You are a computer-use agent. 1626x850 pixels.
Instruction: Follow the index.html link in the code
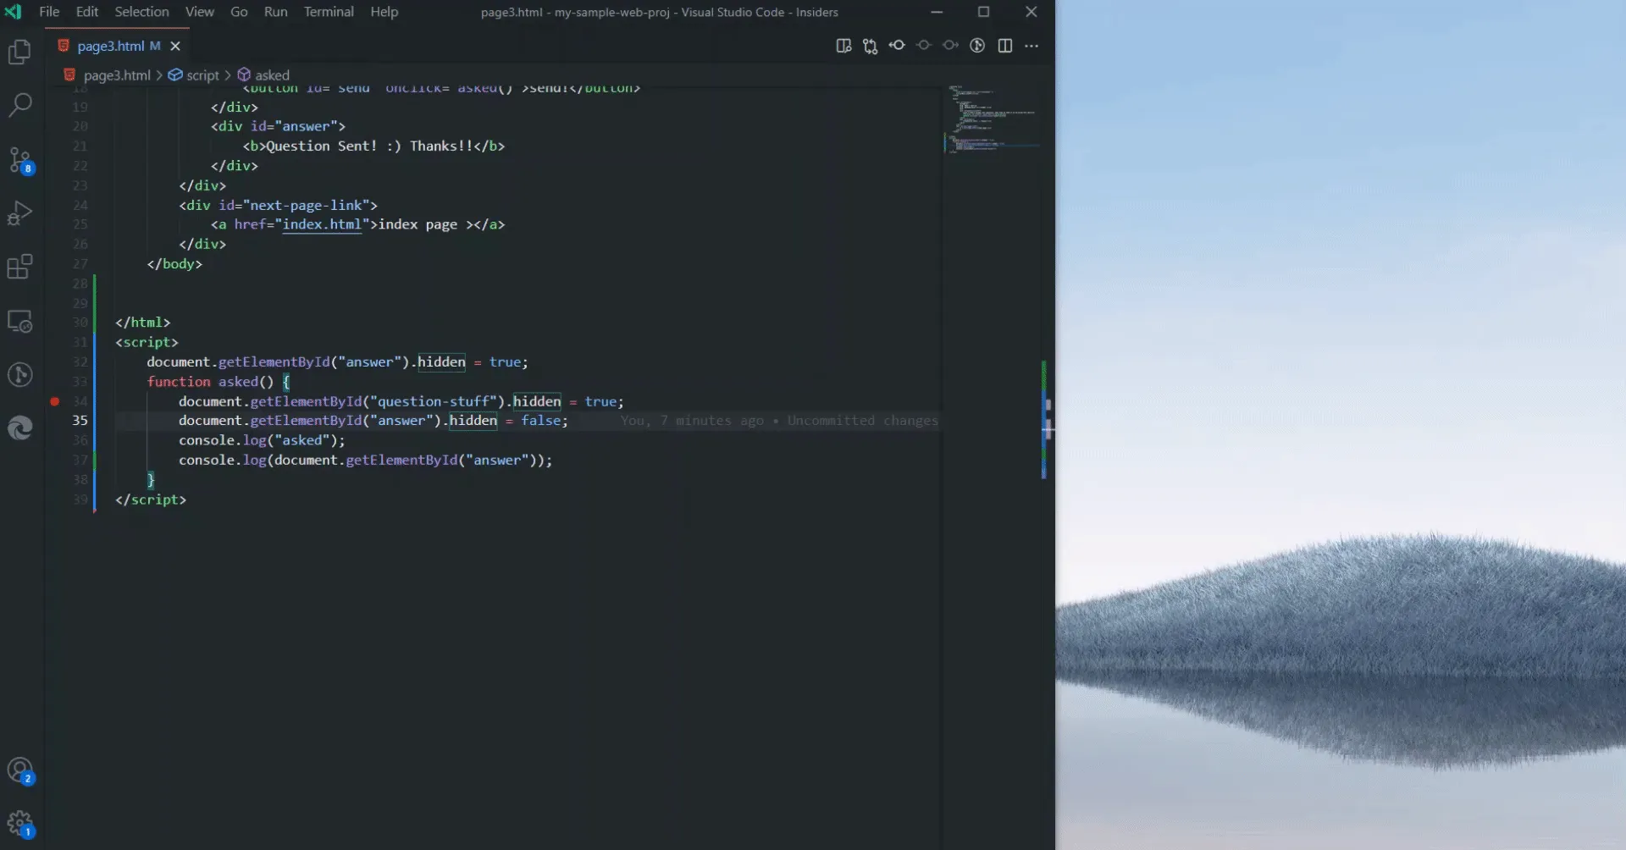click(x=324, y=224)
